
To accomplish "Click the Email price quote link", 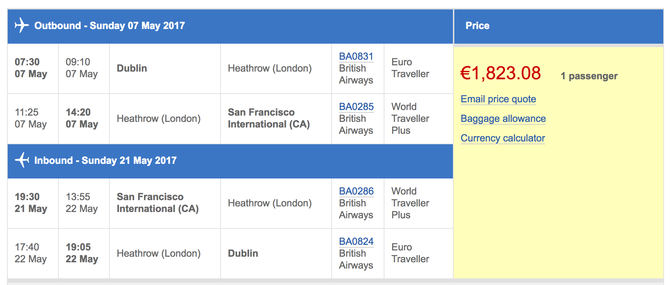I will [x=498, y=99].
